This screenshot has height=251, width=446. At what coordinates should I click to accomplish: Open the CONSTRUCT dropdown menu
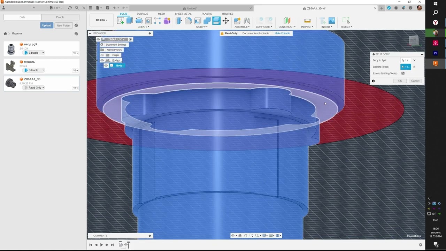287,27
